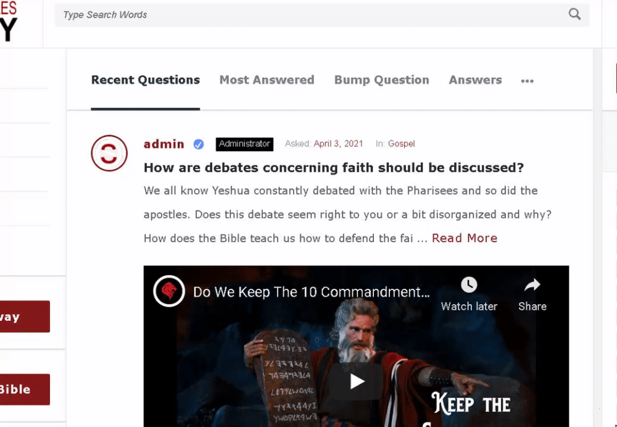Click the Share arrow on video
Image resolution: width=617 pixels, height=427 pixels.
[532, 284]
